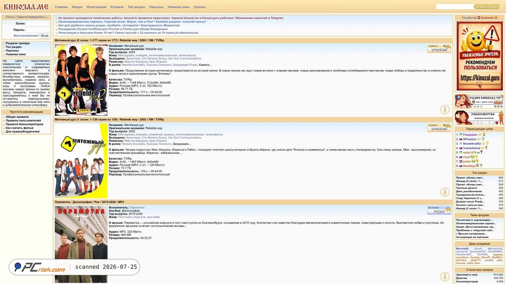Open Регистрация in the top navigation
The image size is (506, 284).
click(97, 7)
